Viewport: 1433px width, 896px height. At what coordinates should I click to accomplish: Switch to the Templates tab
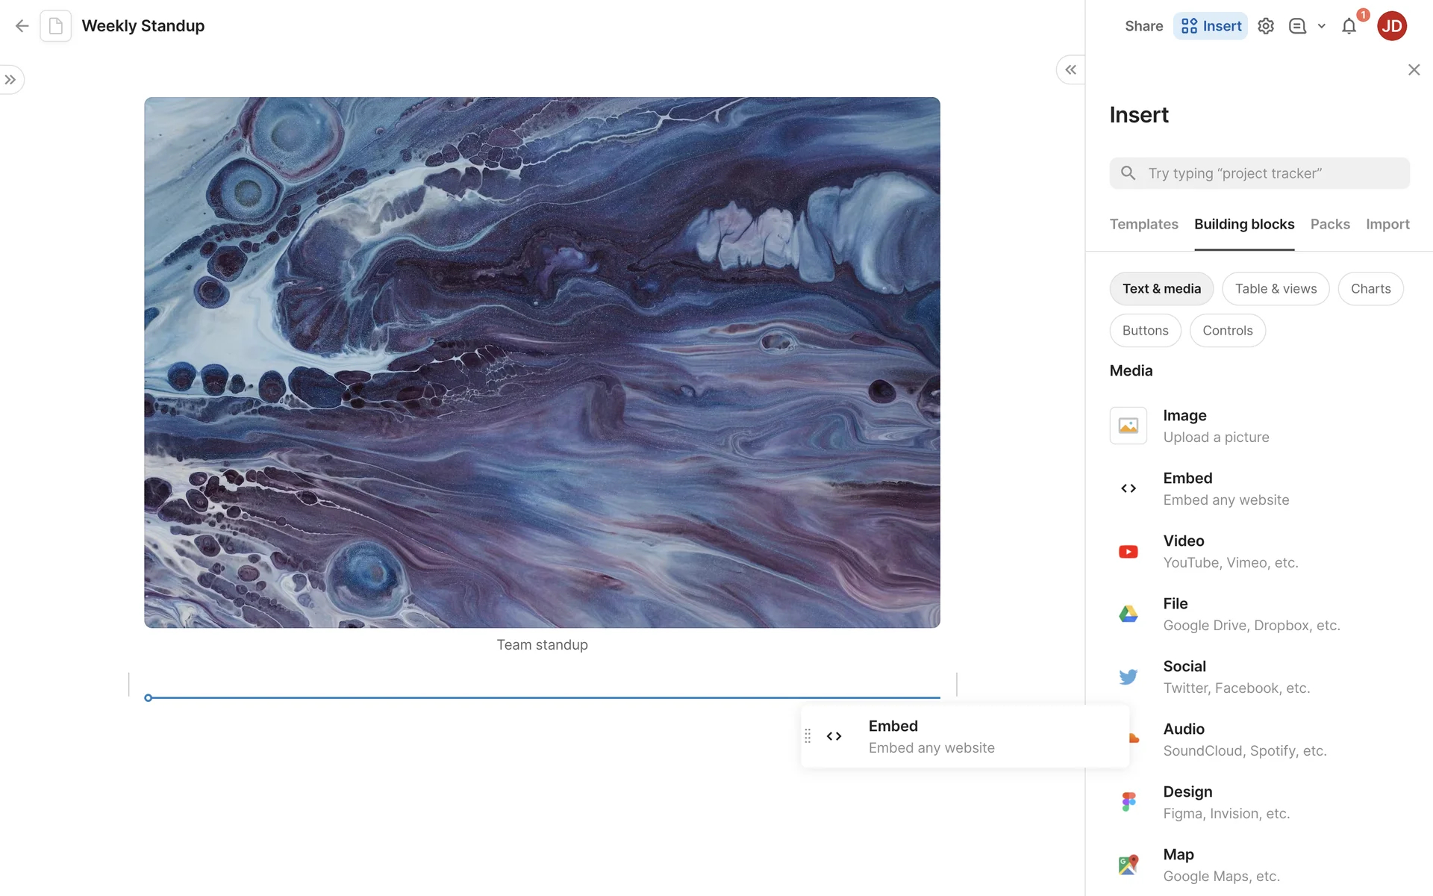1143,224
